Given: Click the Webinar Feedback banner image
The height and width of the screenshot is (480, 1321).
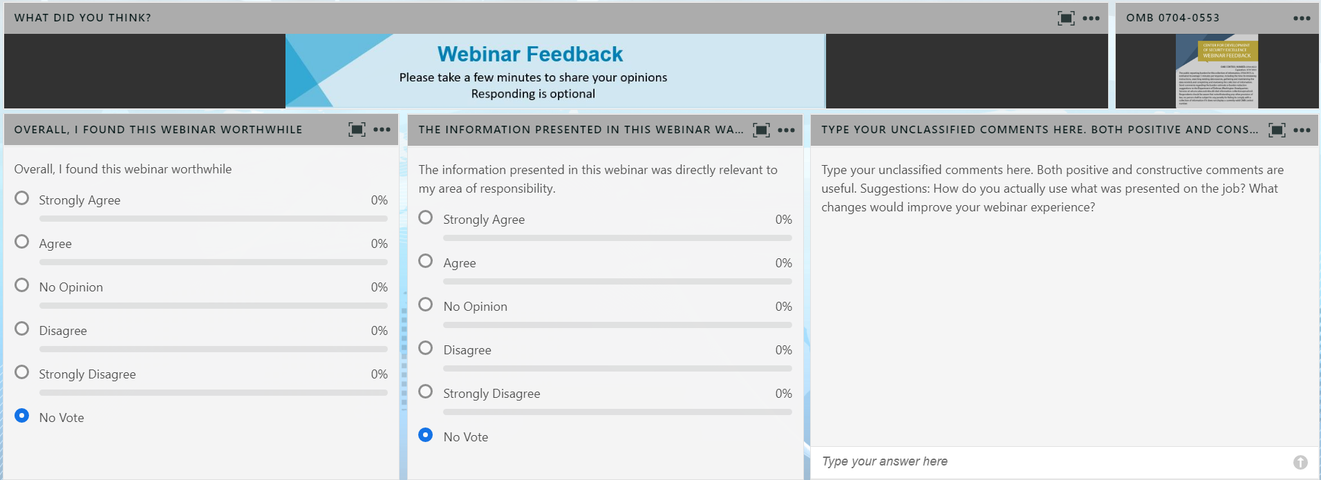Looking at the screenshot, I should click(x=555, y=71).
